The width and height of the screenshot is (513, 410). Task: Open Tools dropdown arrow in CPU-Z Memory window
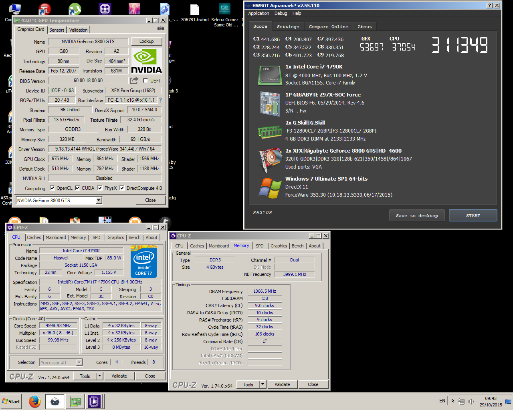click(x=263, y=384)
